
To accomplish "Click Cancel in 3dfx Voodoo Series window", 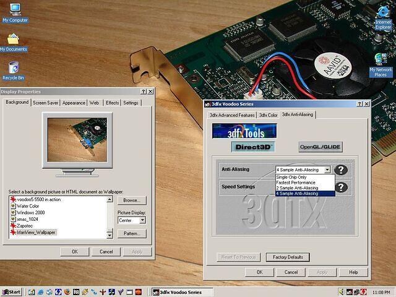I will 291,272.
